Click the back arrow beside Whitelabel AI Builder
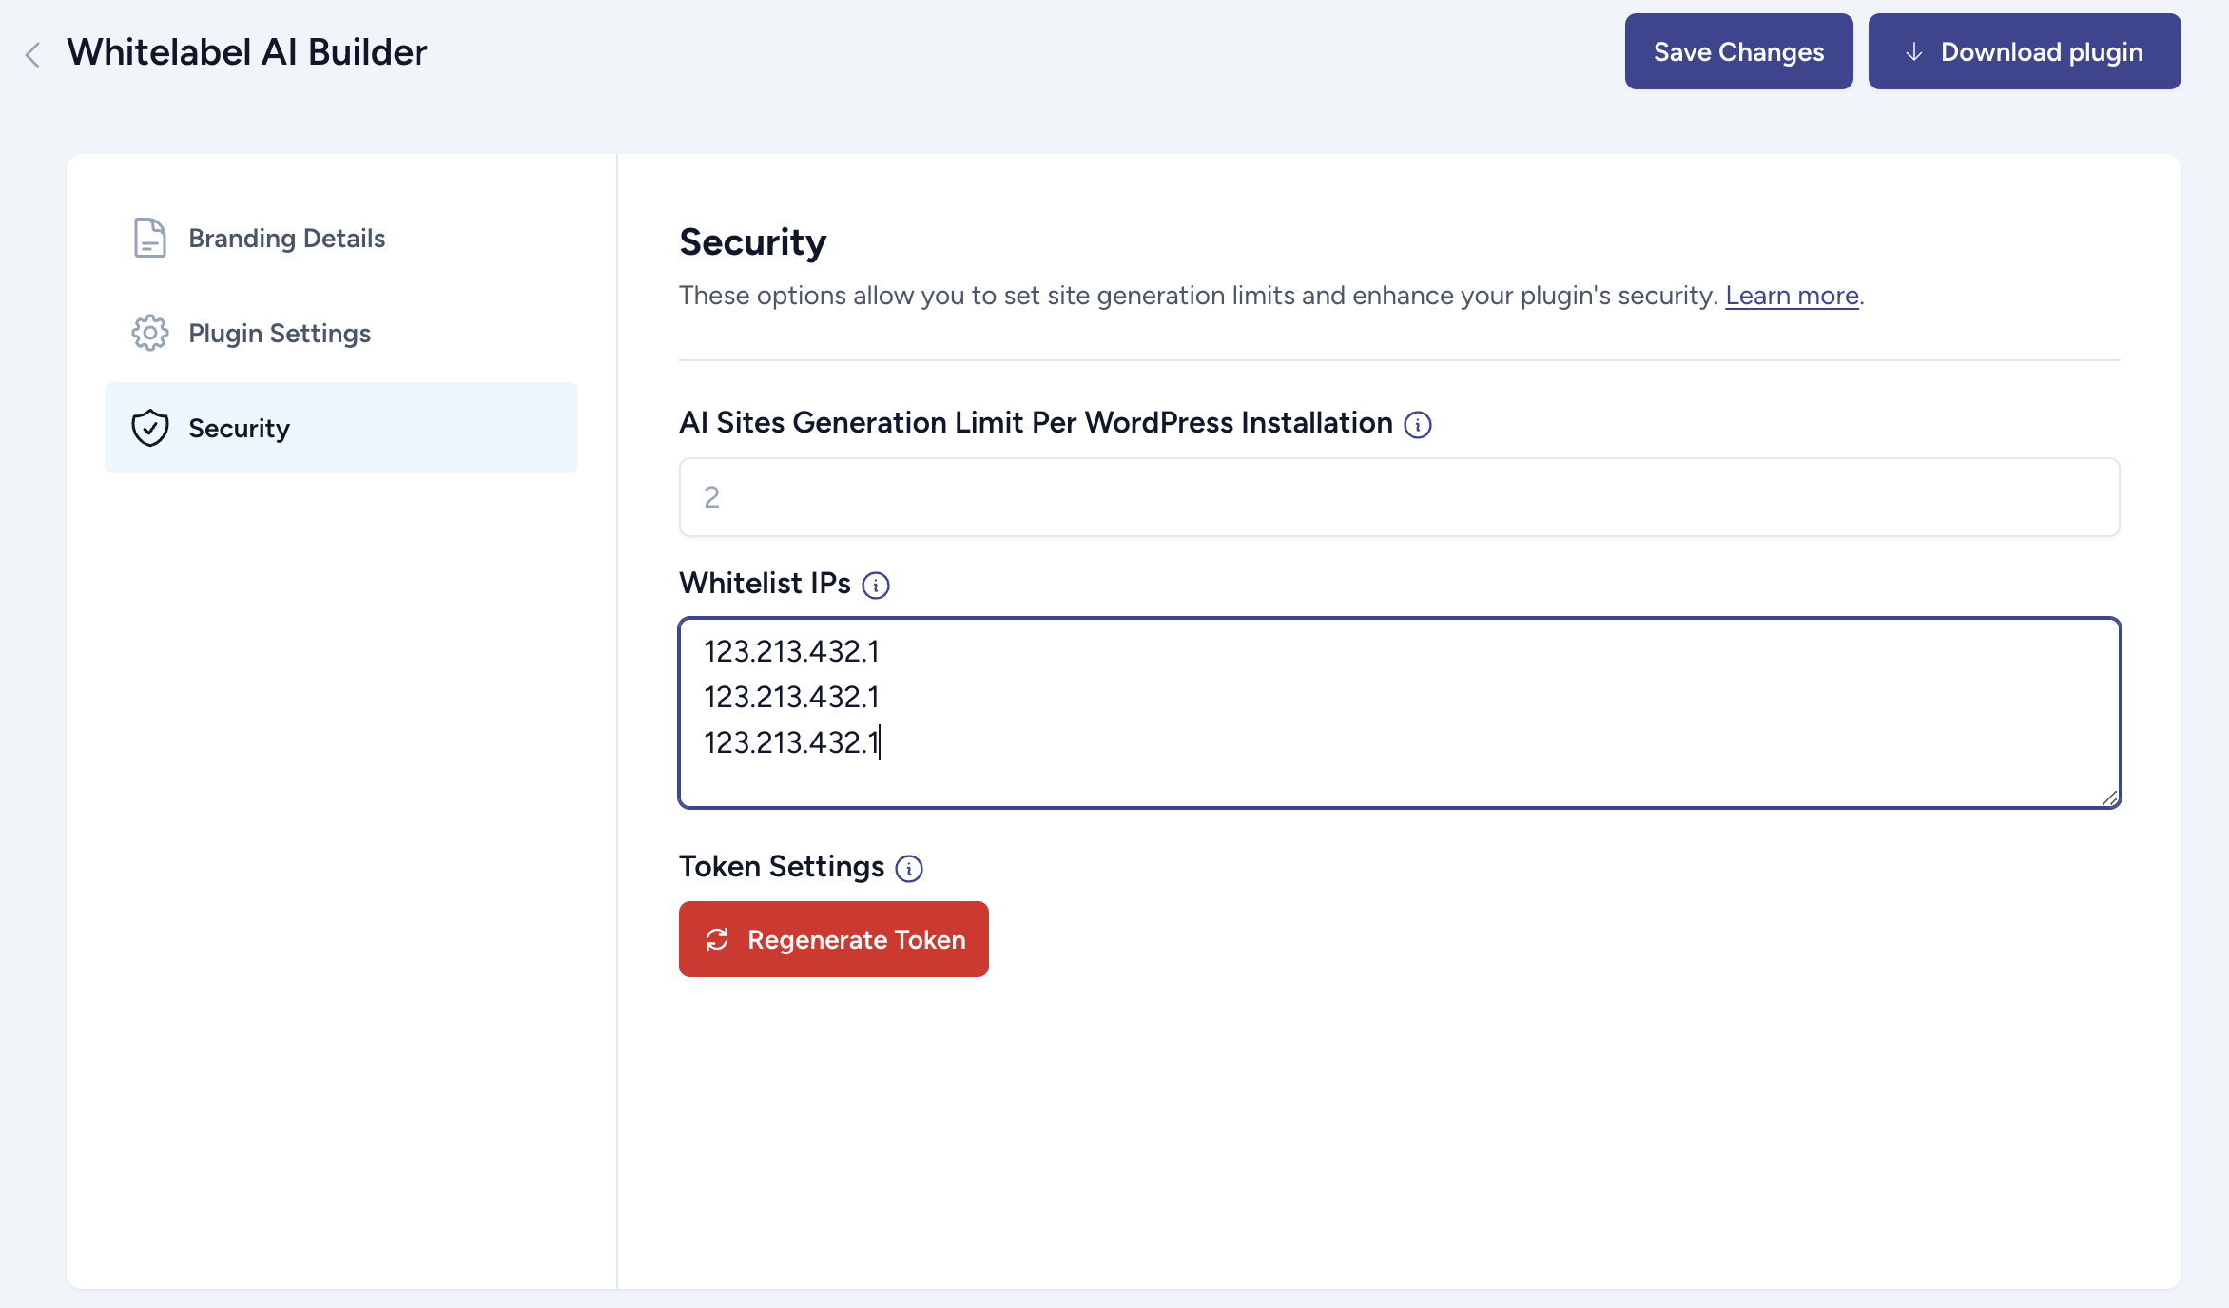Viewport: 2229px width, 1308px height. point(33,54)
